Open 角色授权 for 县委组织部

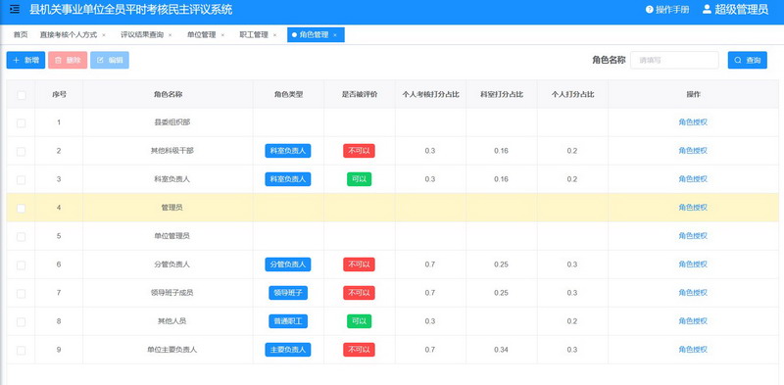pyautogui.click(x=693, y=122)
